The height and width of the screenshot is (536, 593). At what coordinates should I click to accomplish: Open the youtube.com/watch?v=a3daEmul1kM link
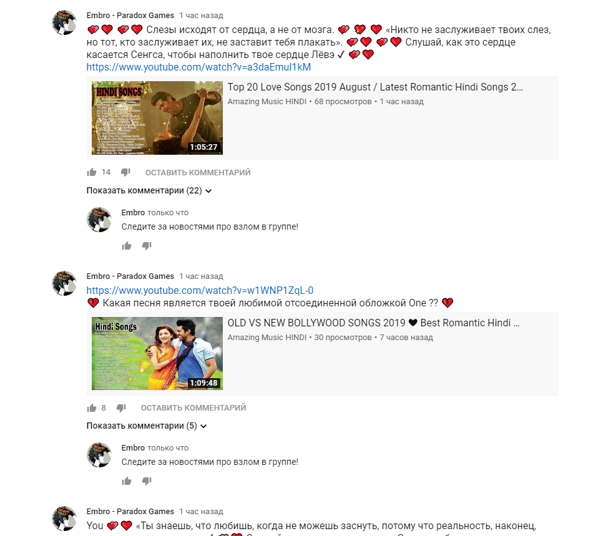[x=198, y=67]
